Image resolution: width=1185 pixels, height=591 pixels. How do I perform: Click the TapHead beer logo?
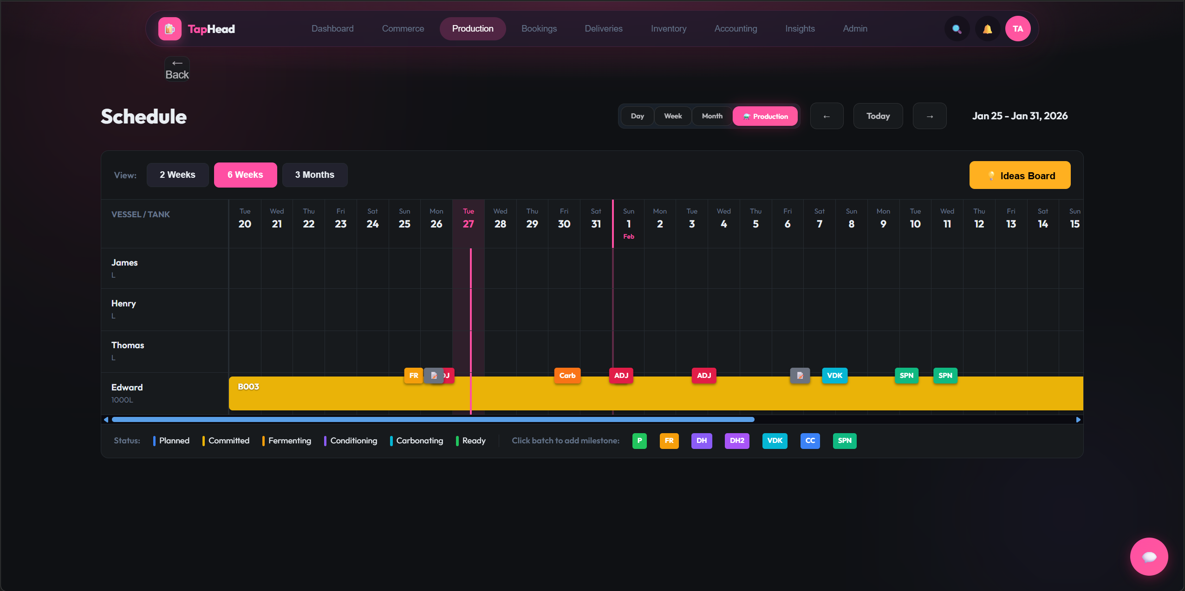(x=169, y=28)
